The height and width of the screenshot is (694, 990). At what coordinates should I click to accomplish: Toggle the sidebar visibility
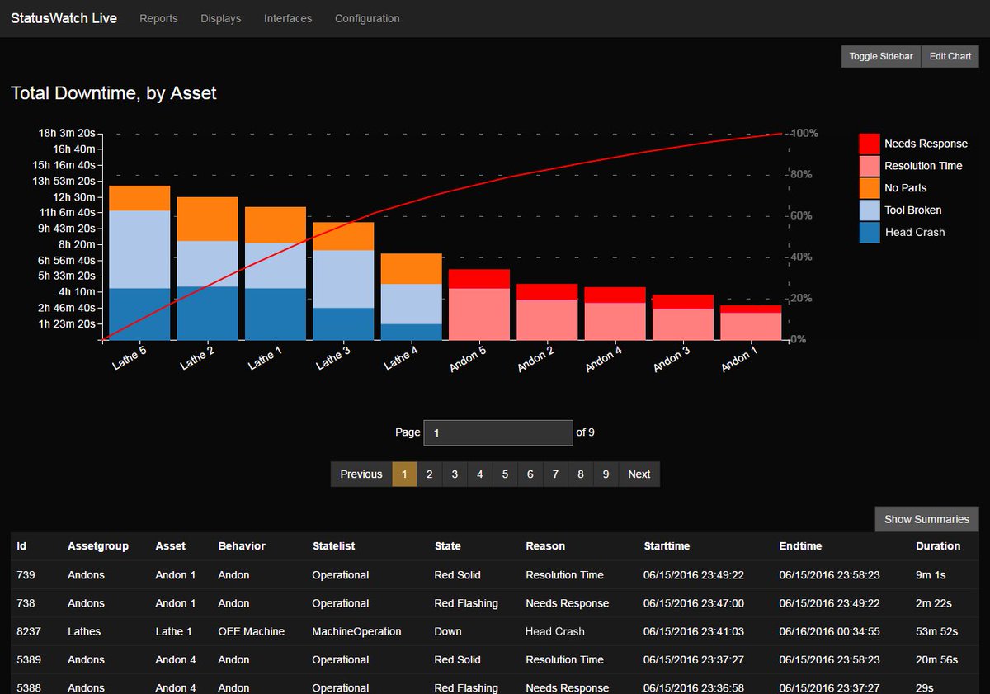880,56
